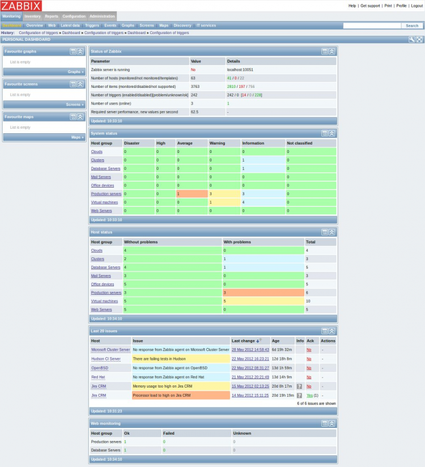This screenshot has height=467, width=425.
Task: Open Database Servers in Host status
Action: point(105,268)
